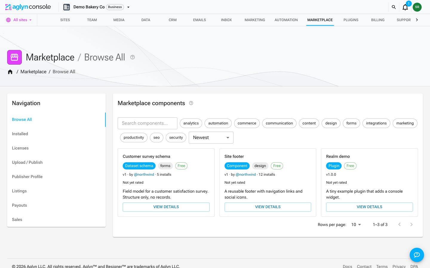Open the search icon in top bar

(394, 7)
